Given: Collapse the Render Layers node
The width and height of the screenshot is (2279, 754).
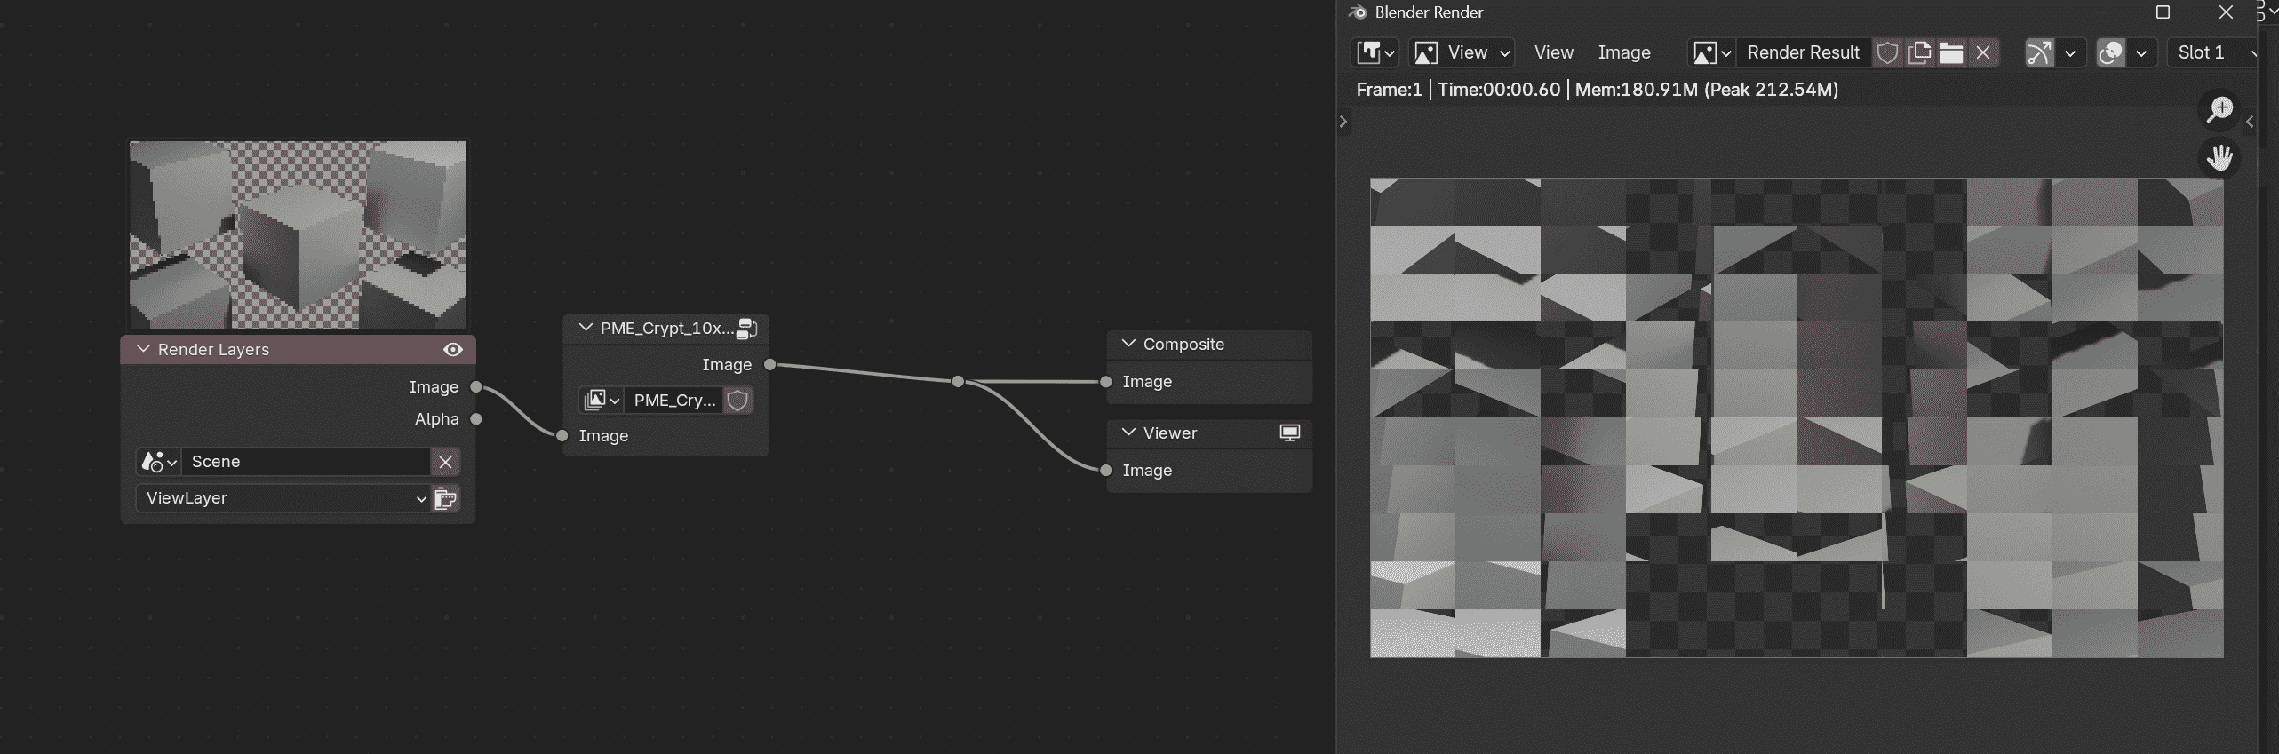Looking at the screenshot, I should (143, 349).
